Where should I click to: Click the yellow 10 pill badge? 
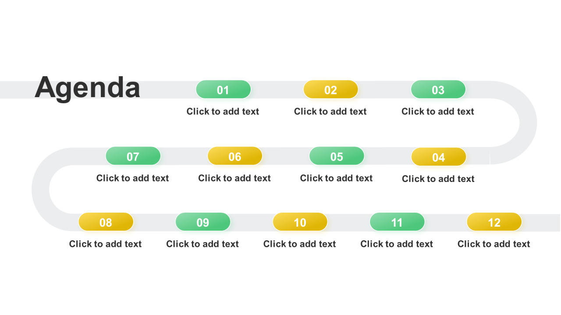pyautogui.click(x=300, y=222)
